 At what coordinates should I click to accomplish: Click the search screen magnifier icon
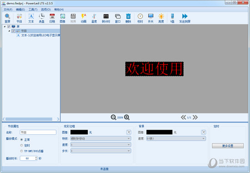7,16
